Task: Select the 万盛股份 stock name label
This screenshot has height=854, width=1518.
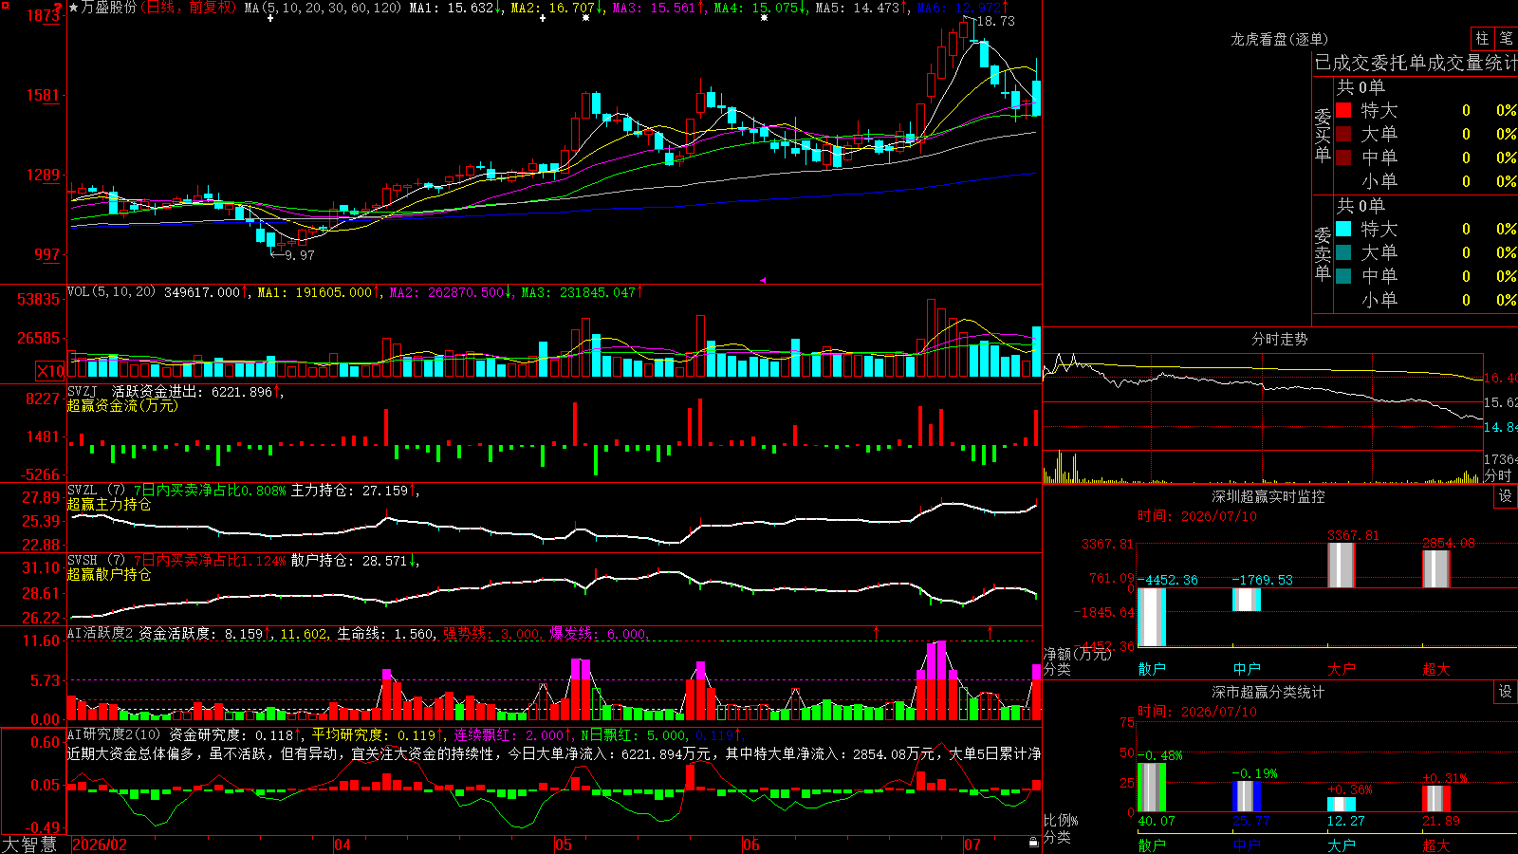Action: pyautogui.click(x=109, y=8)
